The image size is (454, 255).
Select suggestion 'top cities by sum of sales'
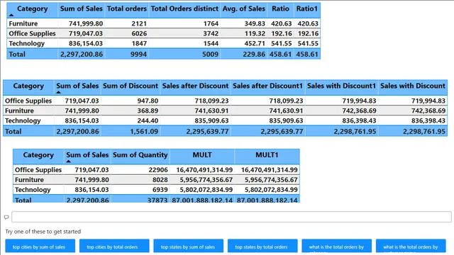click(x=40, y=246)
